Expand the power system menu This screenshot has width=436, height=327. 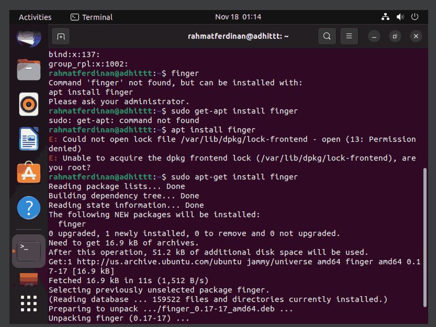[x=415, y=17]
